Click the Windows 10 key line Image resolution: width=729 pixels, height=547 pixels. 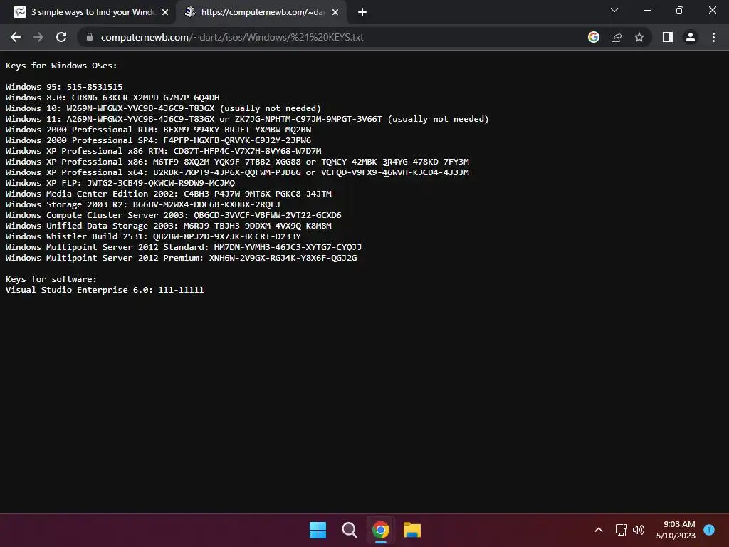(x=163, y=108)
